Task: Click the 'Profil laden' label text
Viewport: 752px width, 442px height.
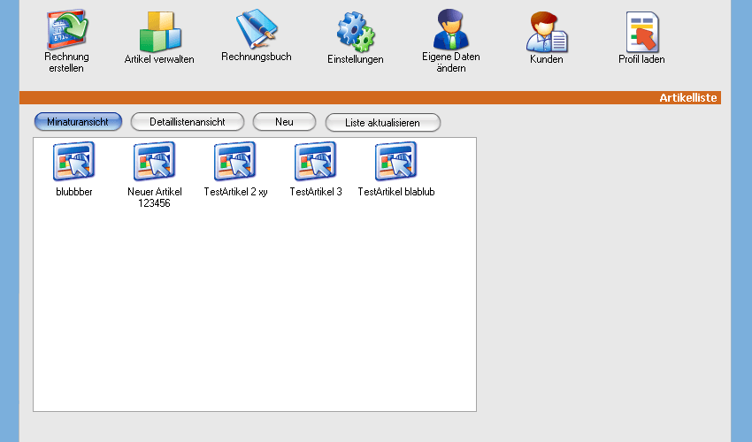Action: point(641,59)
